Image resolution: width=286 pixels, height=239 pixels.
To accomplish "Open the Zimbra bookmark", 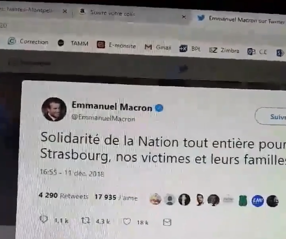I will pos(224,50).
